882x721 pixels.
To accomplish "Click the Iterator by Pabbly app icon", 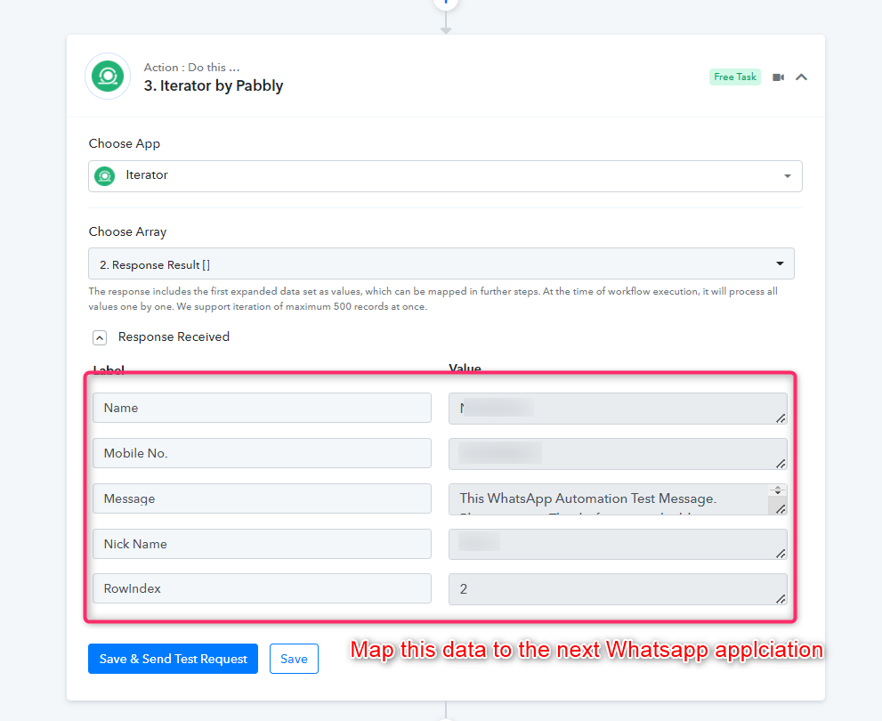I will 108,76.
